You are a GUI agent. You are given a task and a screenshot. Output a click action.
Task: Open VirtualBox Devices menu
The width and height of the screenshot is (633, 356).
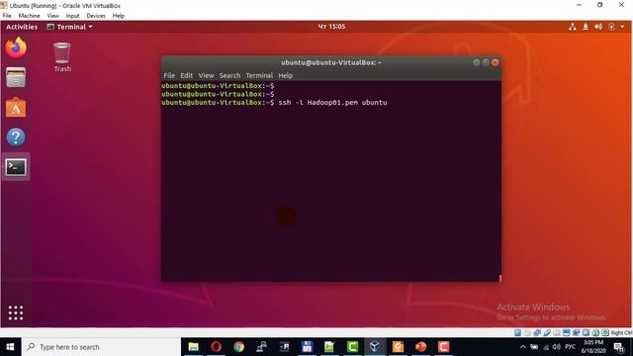pyautogui.click(x=96, y=16)
